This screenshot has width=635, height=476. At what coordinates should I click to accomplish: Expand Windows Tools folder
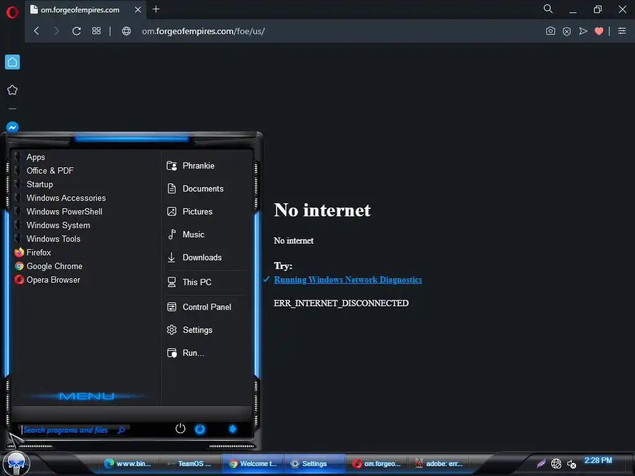(53, 239)
